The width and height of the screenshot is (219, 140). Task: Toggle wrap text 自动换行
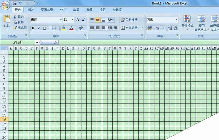pyautogui.click(x=129, y=20)
